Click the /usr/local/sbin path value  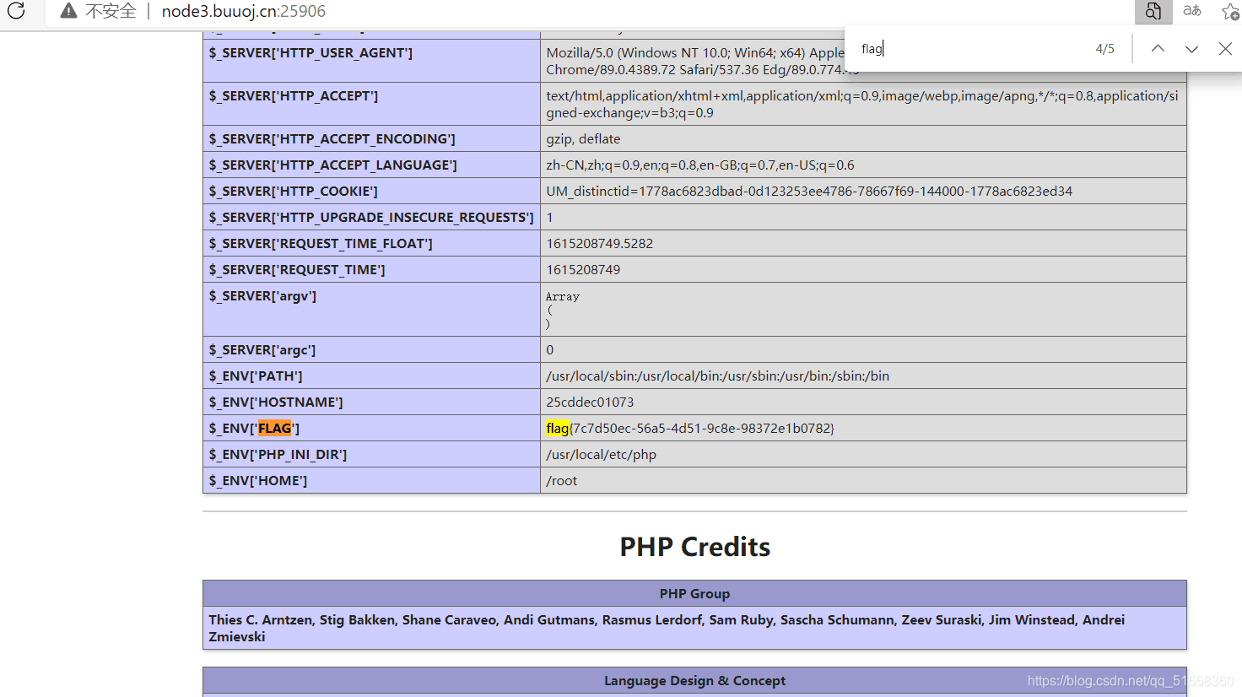point(718,376)
